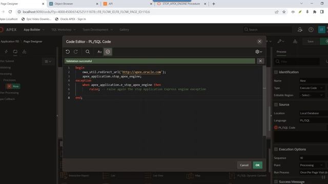Click the PL/SQL Code property label
The height and width of the screenshot is (184, 328).
tap(286, 128)
